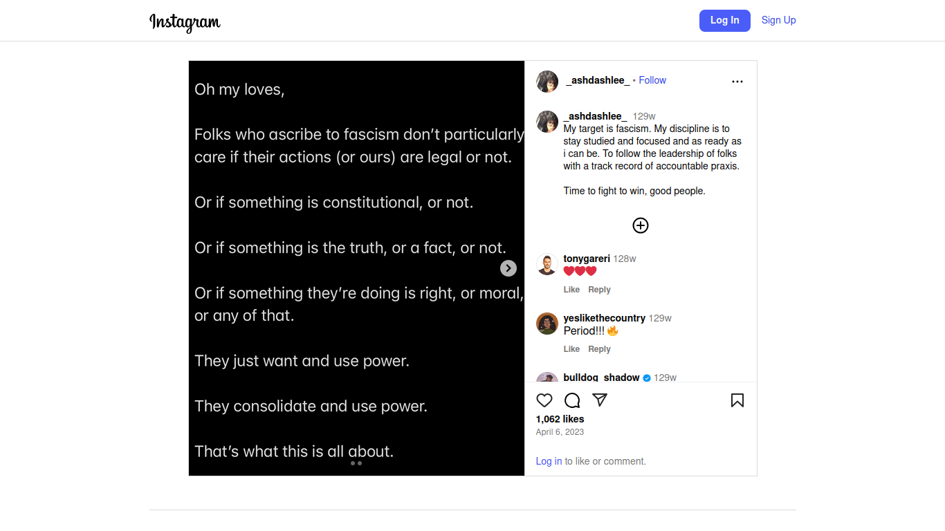Click the Sign Up link
Screen dimensions: 945x531
point(778,20)
